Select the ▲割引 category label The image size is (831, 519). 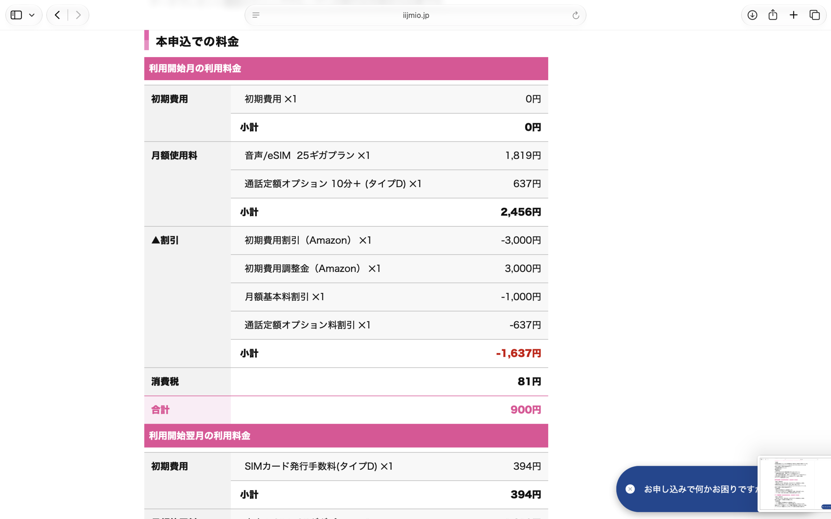pyautogui.click(x=165, y=240)
